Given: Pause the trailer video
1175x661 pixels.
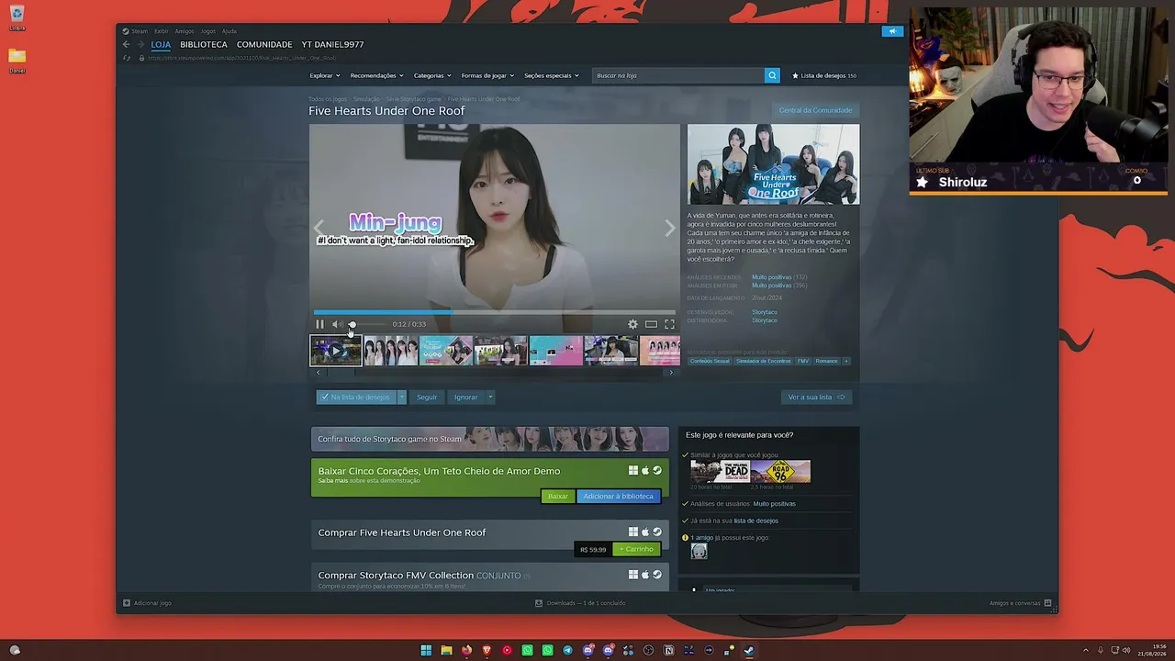Looking at the screenshot, I should (x=319, y=324).
